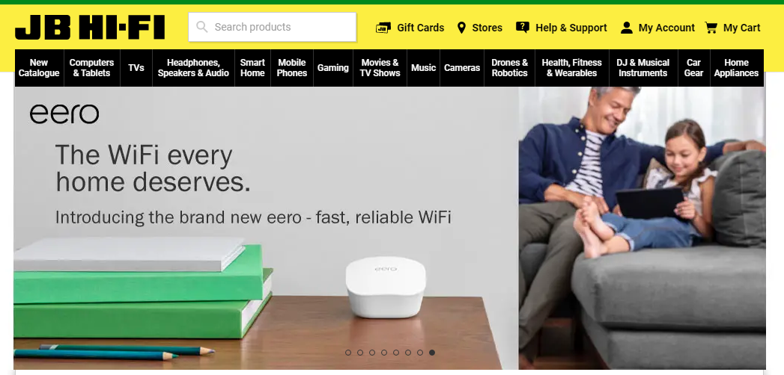Expand the Home Appliances menu
This screenshot has width=784, height=375.
736,68
